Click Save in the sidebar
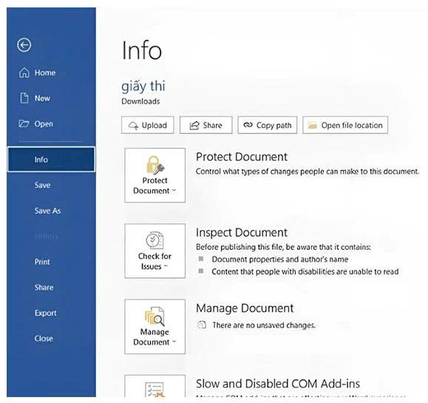The image size is (428, 403). (x=42, y=185)
